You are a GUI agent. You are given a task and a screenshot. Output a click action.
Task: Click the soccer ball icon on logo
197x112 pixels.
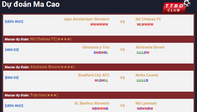click(x=187, y=3)
